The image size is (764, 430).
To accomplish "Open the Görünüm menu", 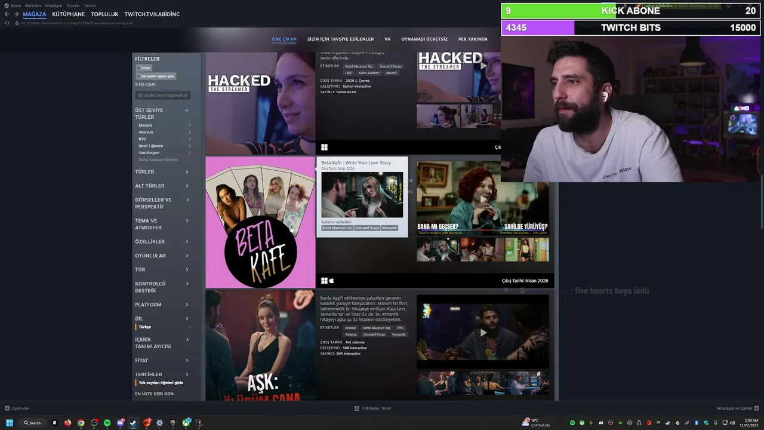I will 33,5.
